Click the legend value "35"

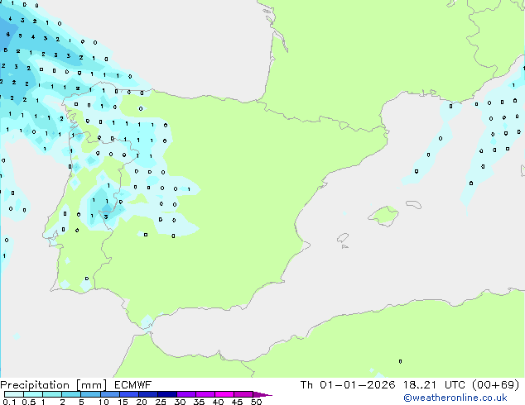point(199,402)
